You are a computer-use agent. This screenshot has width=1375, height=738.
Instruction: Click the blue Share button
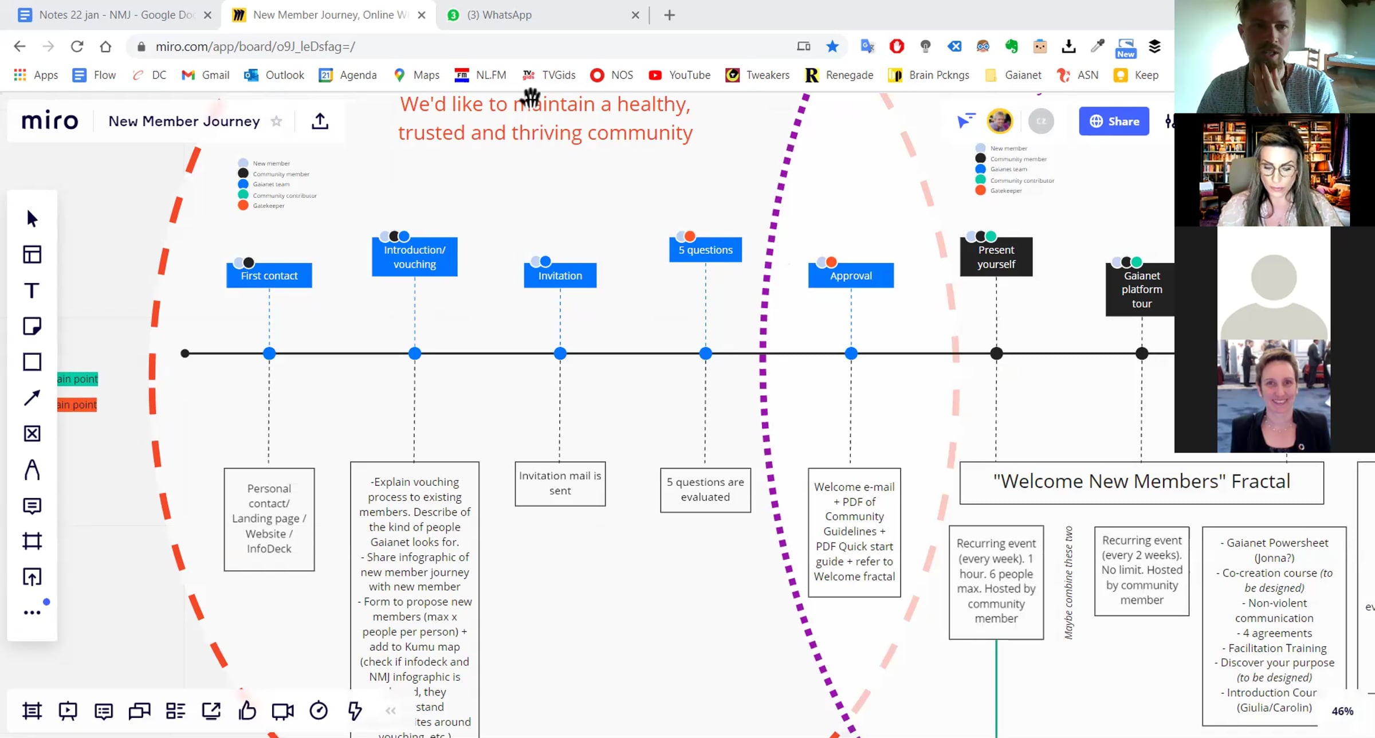1114,121
